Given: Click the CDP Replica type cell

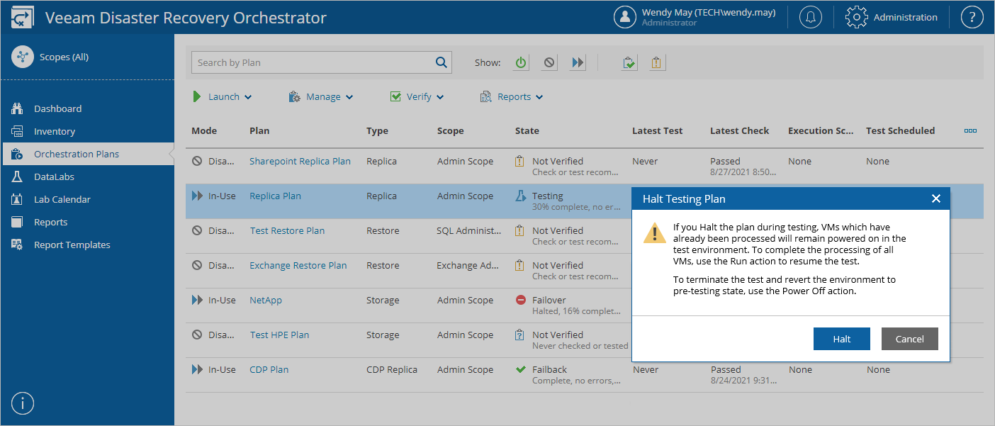Looking at the screenshot, I should [392, 369].
